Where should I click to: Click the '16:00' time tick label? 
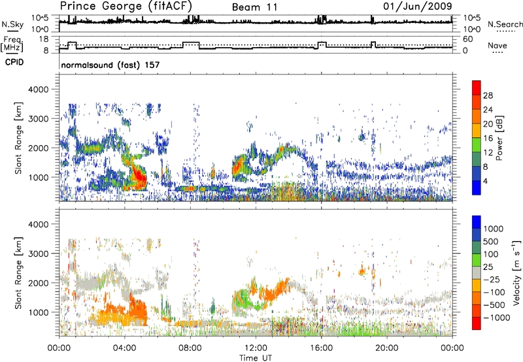321,348
